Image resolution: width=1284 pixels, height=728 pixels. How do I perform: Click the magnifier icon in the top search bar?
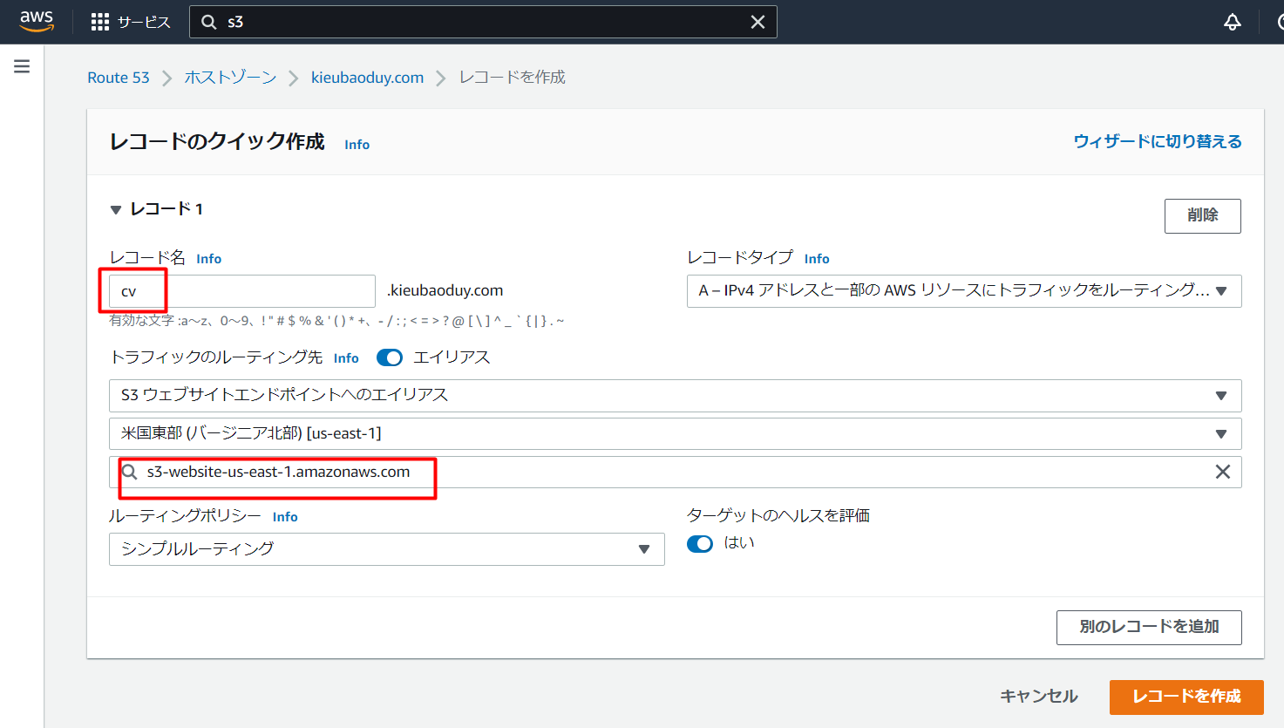click(209, 22)
